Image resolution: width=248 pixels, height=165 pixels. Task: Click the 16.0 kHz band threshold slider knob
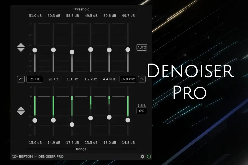[x=128, y=50]
